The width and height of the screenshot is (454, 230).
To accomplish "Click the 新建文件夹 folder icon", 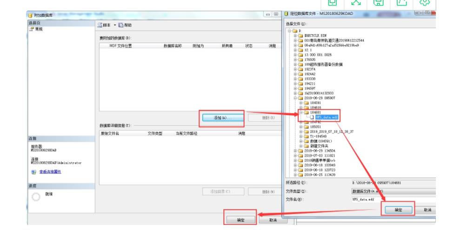I will point(306,146).
